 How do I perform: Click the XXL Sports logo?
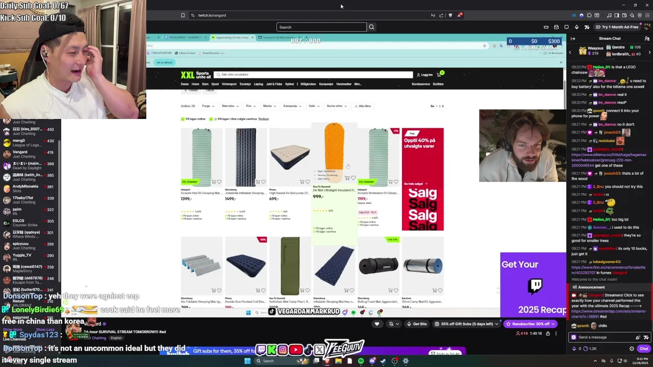pos(195,75)
